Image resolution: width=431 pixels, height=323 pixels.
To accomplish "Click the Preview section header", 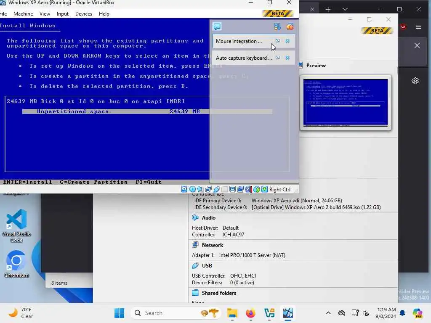I will point(316,65).
